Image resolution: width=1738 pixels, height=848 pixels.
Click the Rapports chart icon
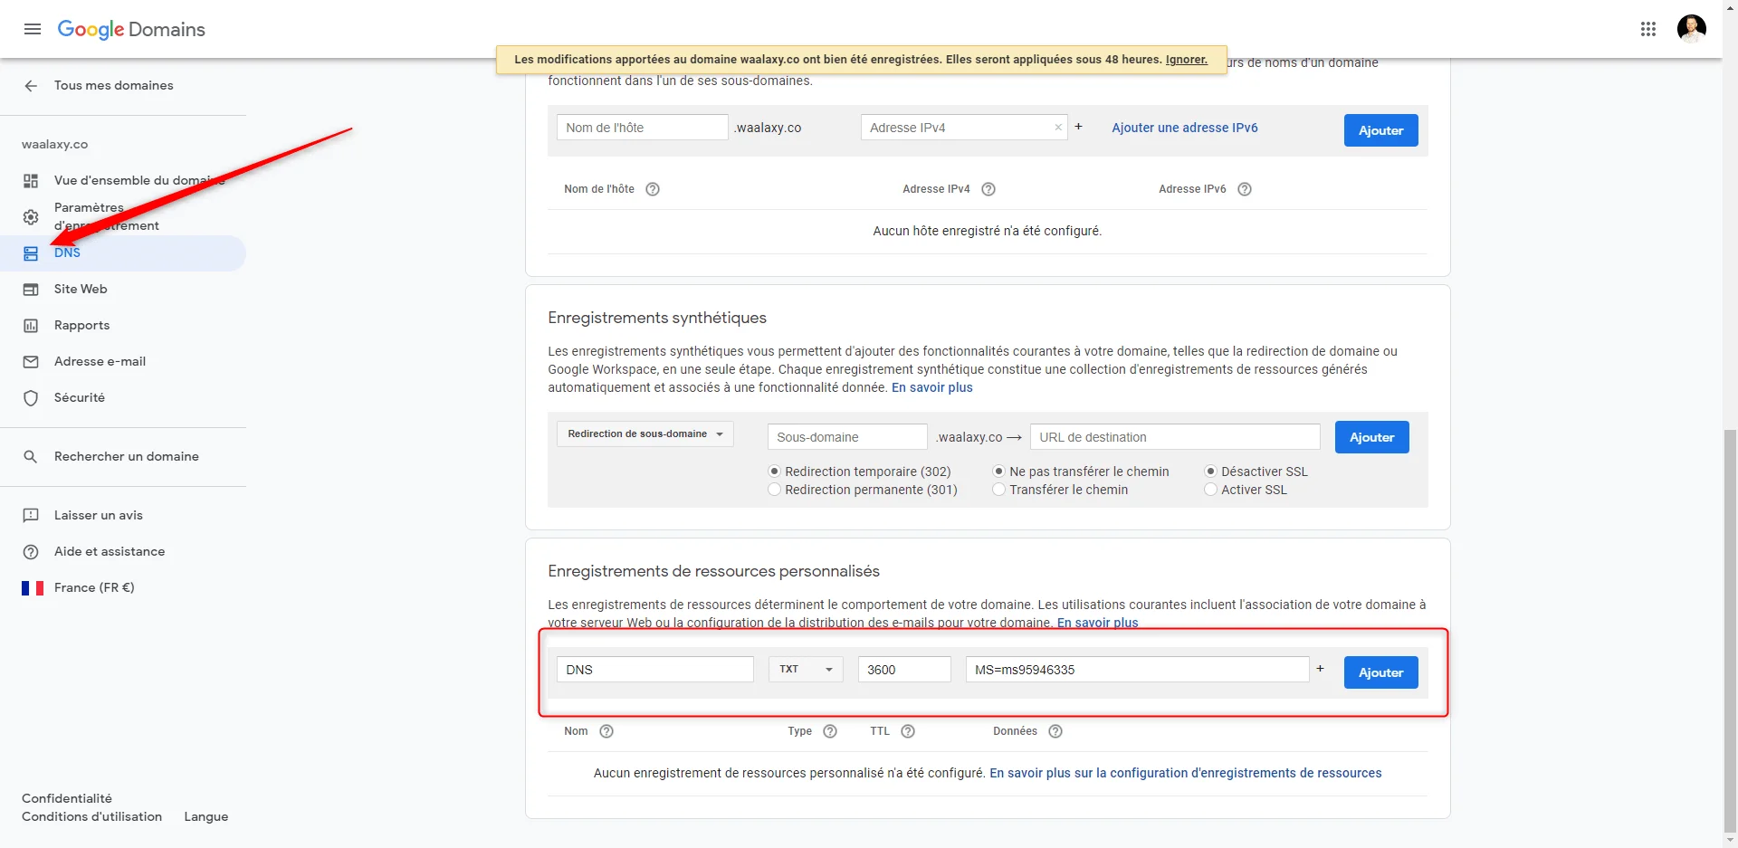[x=31, y=326]
